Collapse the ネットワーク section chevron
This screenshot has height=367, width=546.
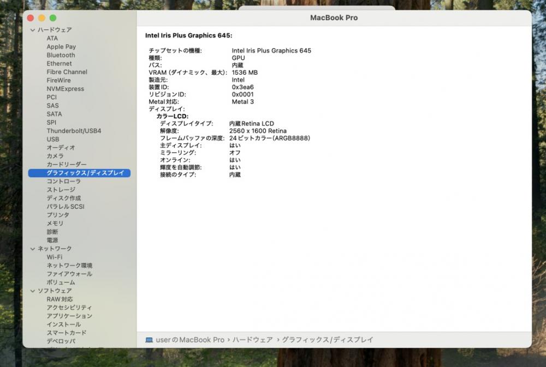click(33, 249)
